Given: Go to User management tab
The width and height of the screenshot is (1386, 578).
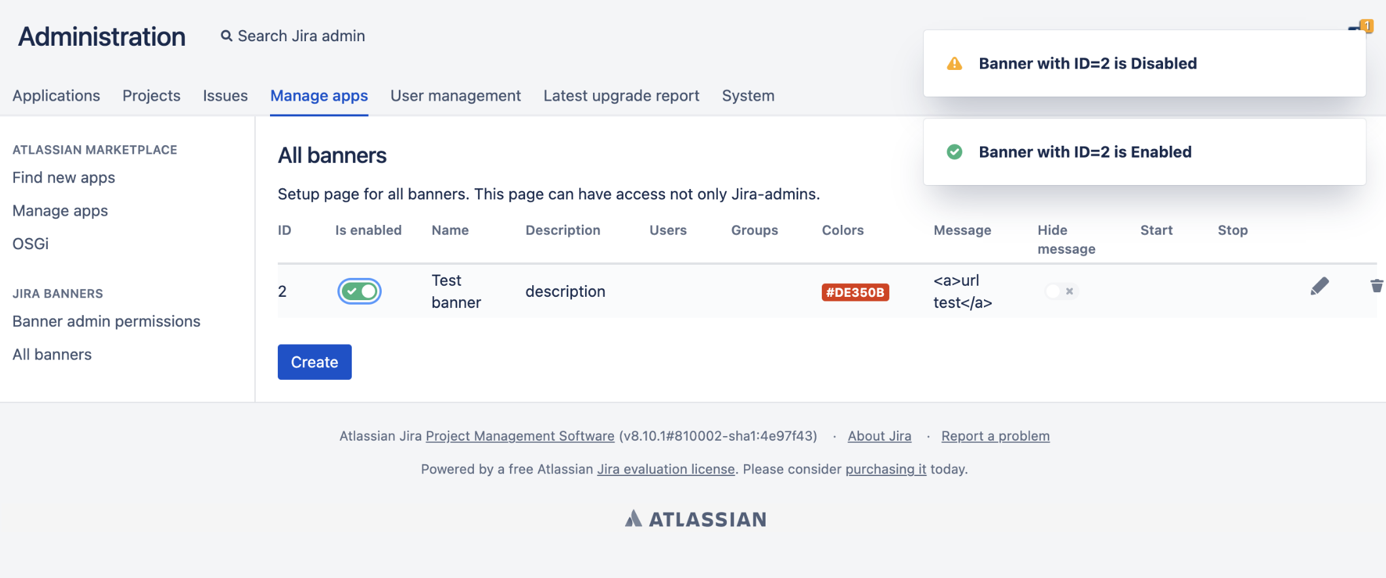Looking at the screenshot, I should pos(456,95).
